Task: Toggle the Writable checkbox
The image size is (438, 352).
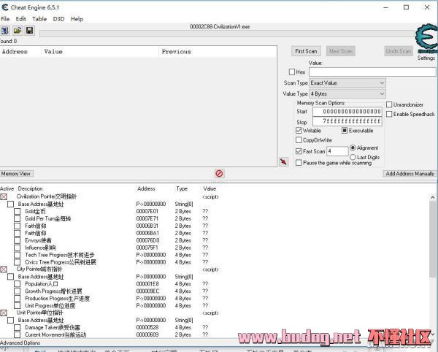Action: pyautogui.click(x=299, y=131)
